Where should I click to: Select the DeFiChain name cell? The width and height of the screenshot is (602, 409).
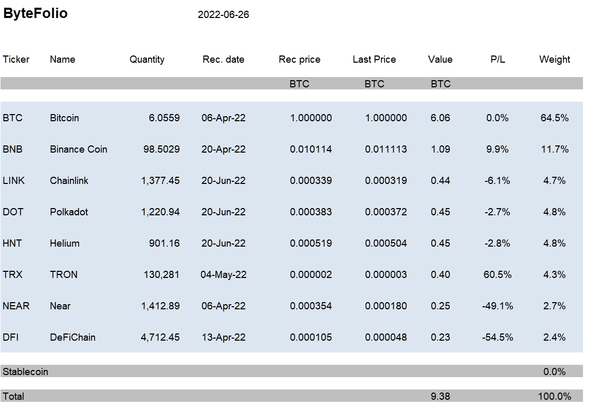click(x=73, y=338)
